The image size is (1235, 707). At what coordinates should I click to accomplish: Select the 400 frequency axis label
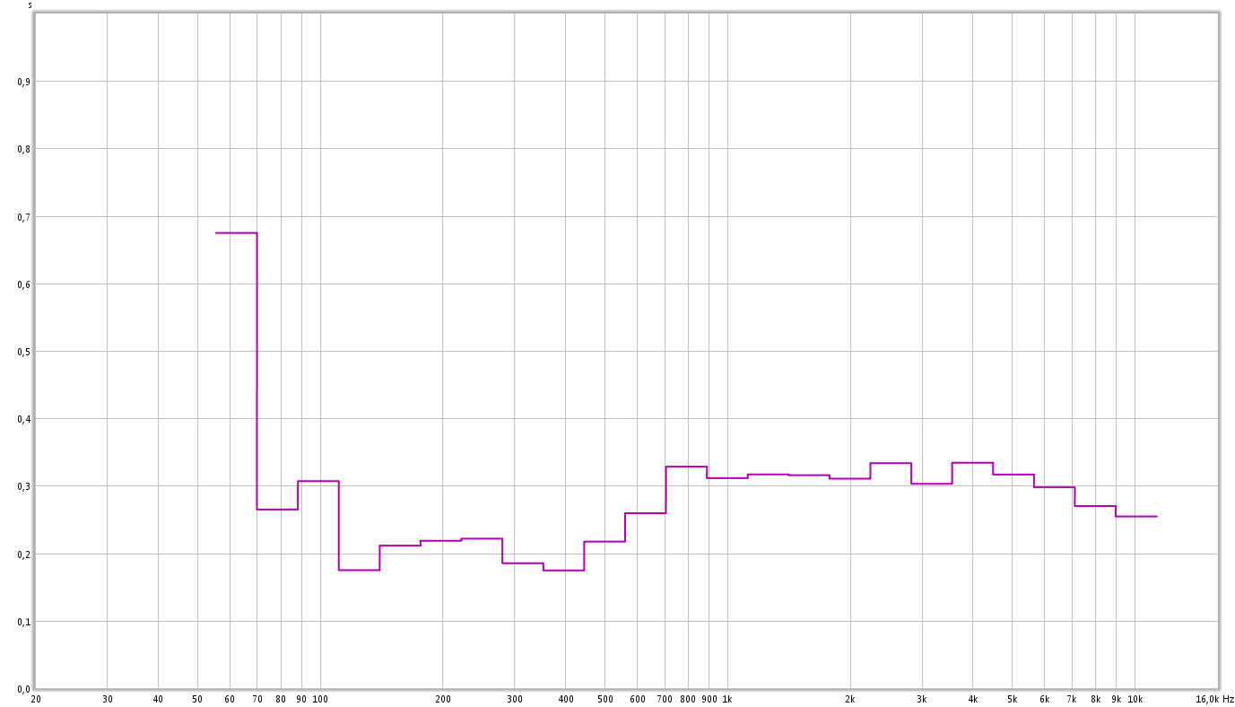566,699
